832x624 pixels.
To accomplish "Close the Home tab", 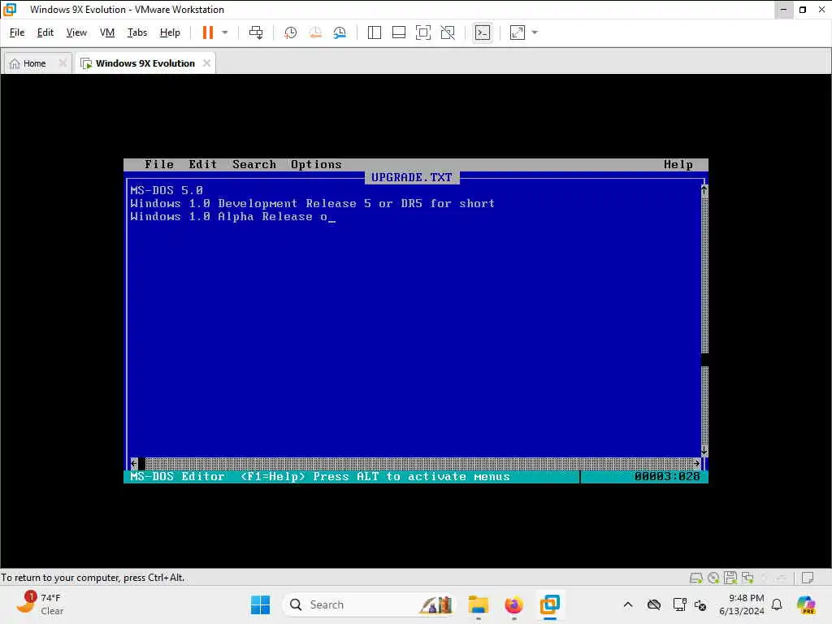I will [x=63, y=63].
